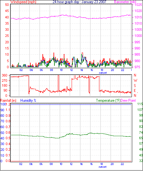The image size is (143, 173).
Task: Click the 20 value on the humidity scale
Action: pos(2,150)
